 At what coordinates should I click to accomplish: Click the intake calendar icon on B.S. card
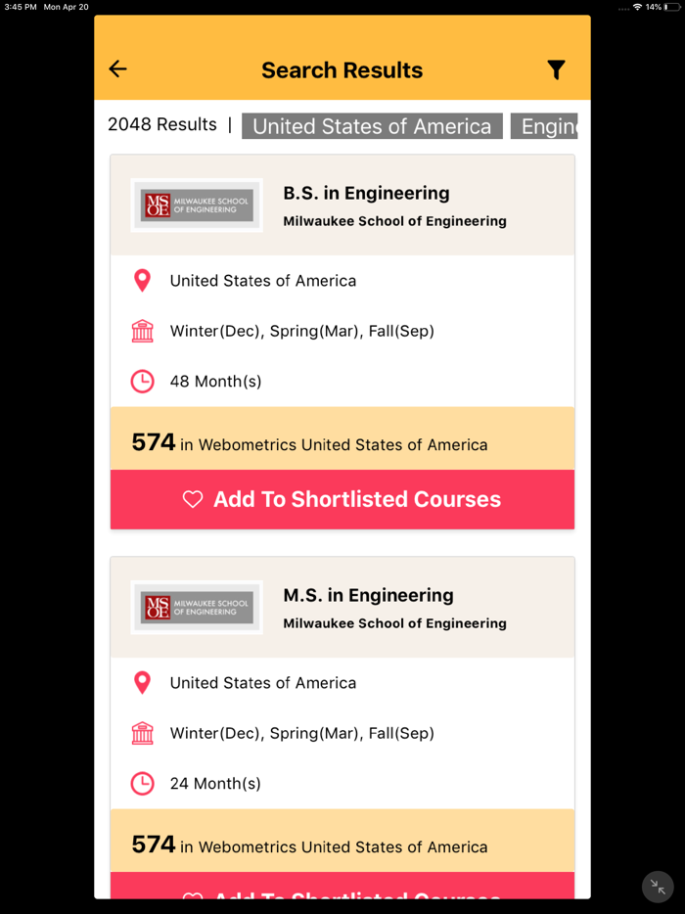click(142, 331)
